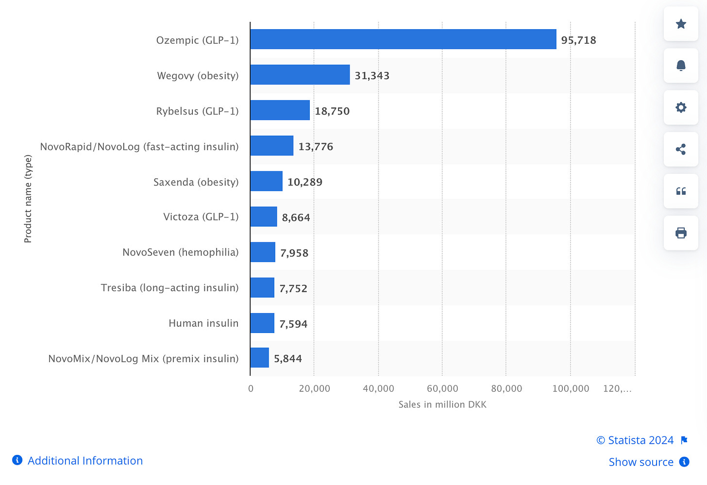
Task: Click the Victoza (GLP-1) axis label
Action: (201, 217)
